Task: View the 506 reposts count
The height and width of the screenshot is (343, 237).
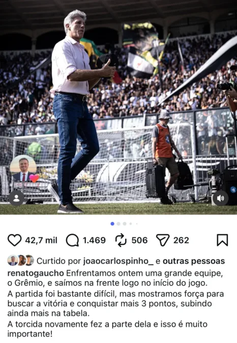Action: [x=139, y=240]
